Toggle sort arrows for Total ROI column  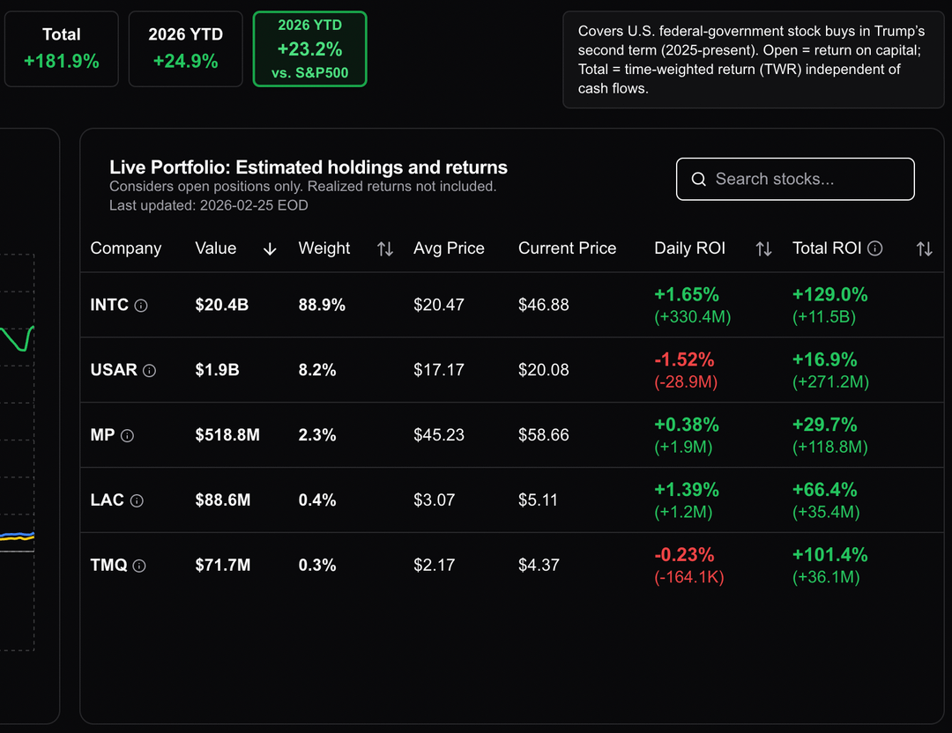tap(924, 249)
